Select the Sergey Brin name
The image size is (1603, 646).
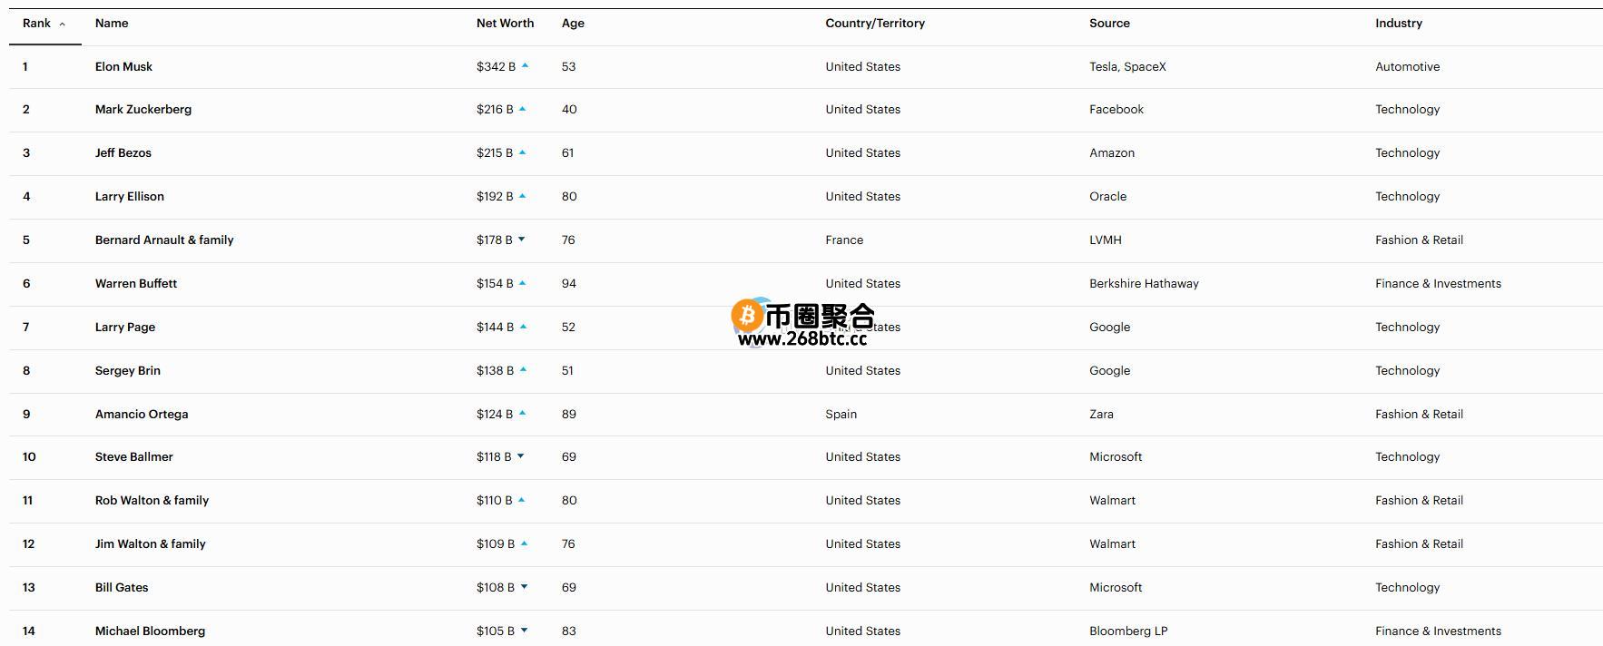tap(128, 371)
